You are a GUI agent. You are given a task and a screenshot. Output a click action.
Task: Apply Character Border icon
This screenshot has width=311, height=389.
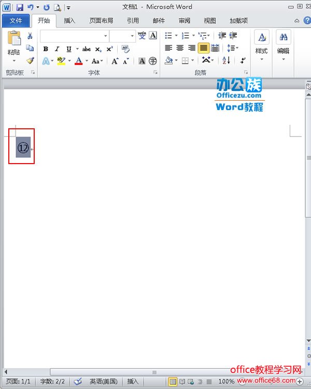click(x=153, y=35)
